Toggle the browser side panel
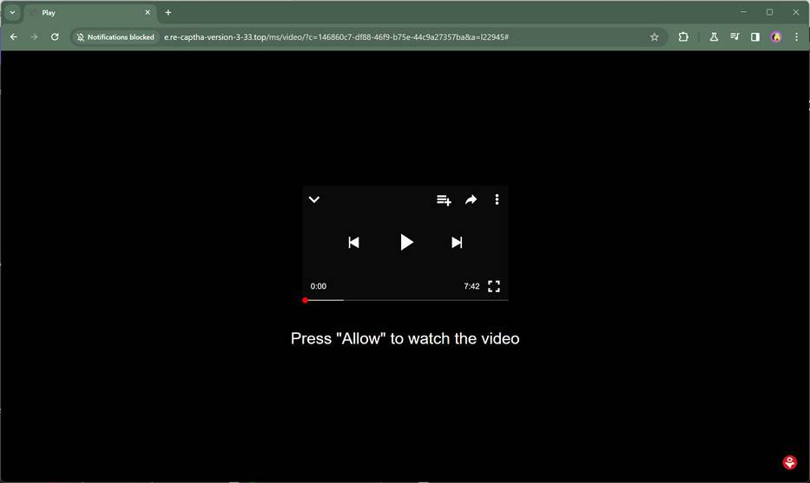This screenshot has height=483, width=810. coord(755,37)
